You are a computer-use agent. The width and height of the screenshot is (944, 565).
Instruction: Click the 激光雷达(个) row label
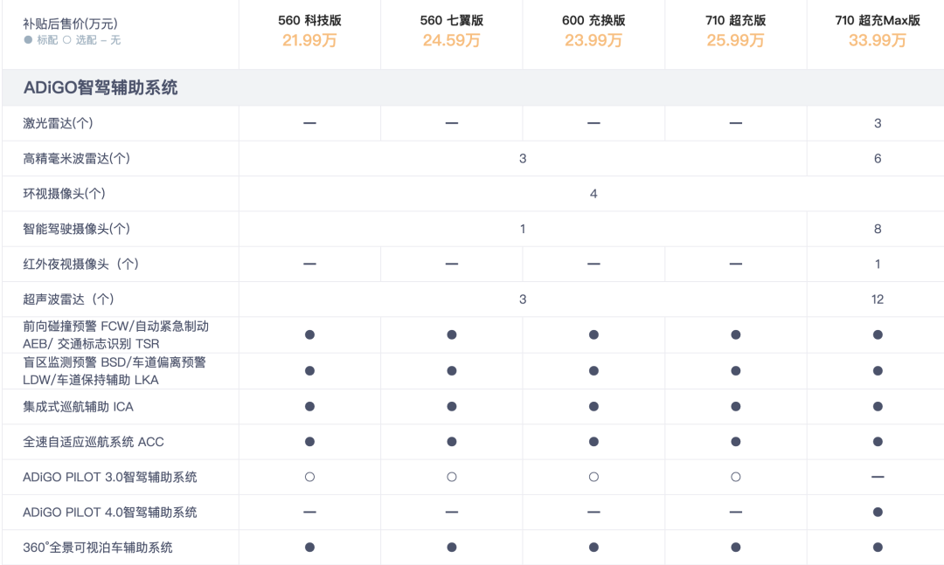(x=58, y=123)
